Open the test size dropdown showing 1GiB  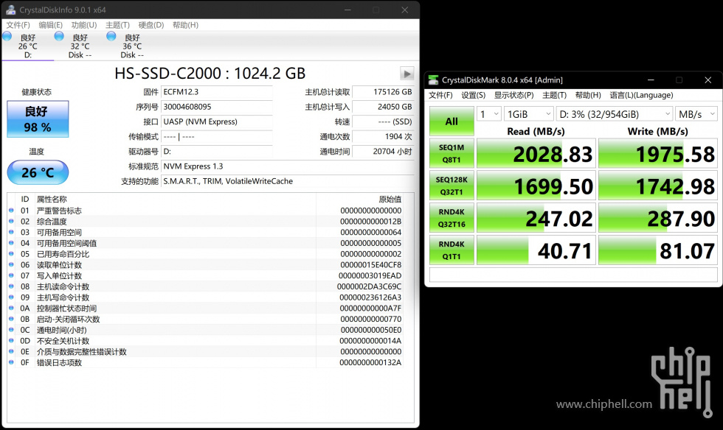pyautogui.click(x=528, y=114)
